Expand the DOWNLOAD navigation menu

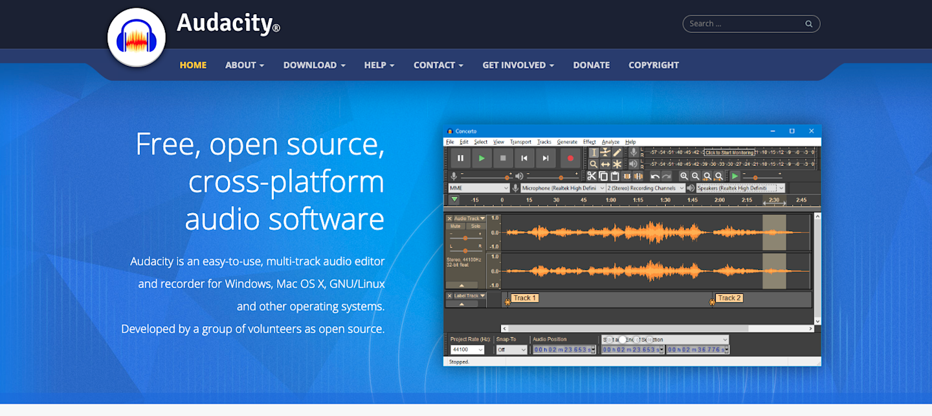pyautogui.click(x=314, y=65)
